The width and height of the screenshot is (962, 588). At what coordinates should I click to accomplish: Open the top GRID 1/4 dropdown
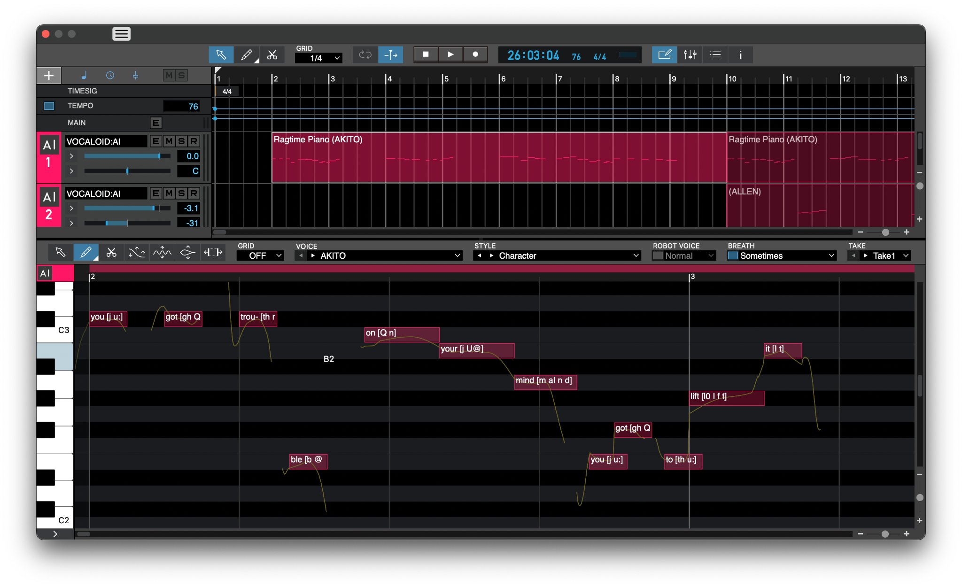[x=318, y=58]
